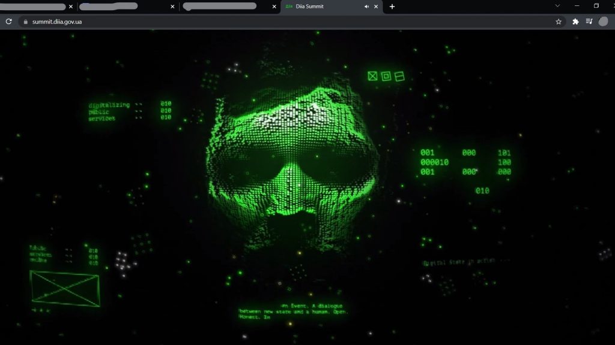Open the browser profile avatar
The width and height of the screenshot is (615, 345).
(603, 22)
